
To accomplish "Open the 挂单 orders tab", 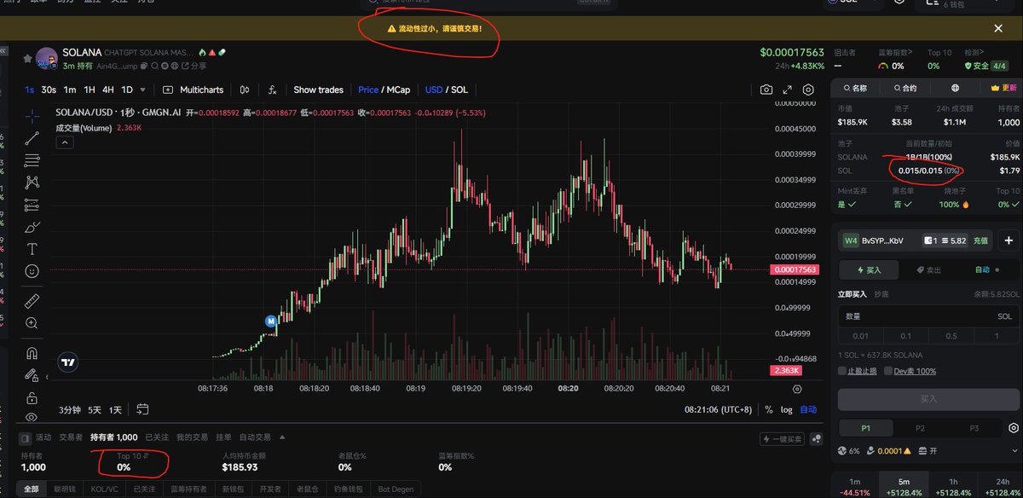I will (x=223, y=437).
